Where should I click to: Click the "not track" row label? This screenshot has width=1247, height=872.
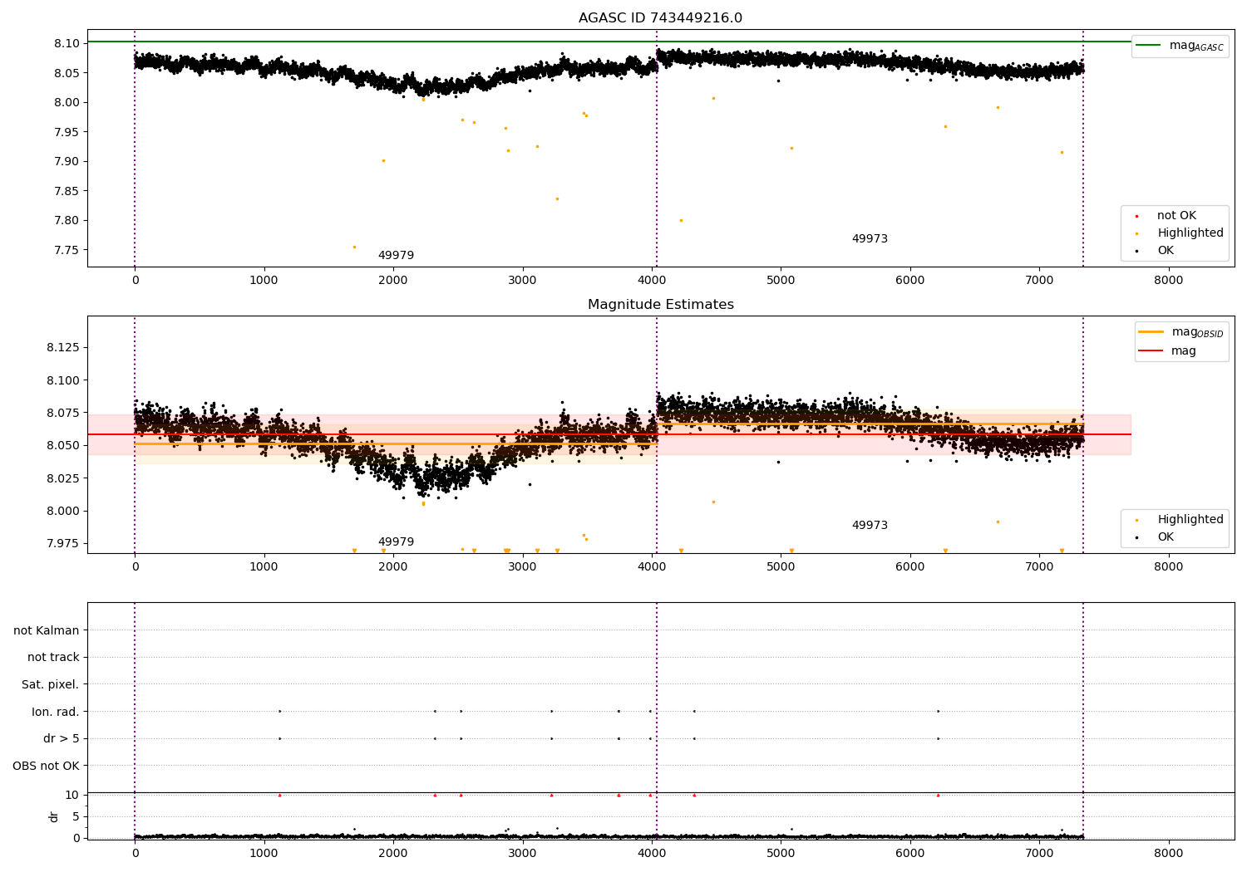coord(53,658)
